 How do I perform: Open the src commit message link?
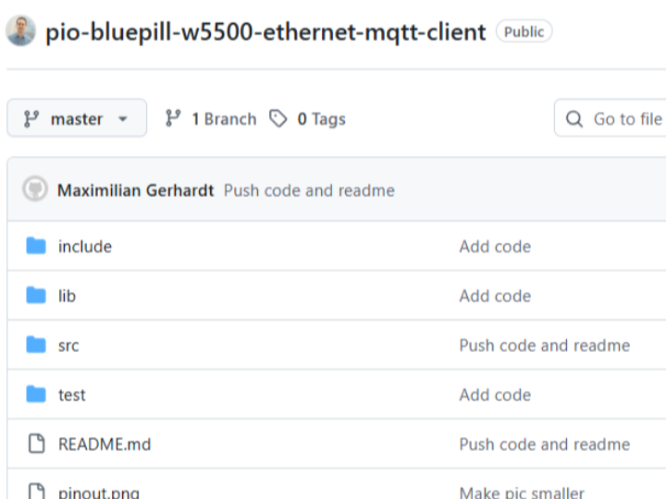click(544, 346)
